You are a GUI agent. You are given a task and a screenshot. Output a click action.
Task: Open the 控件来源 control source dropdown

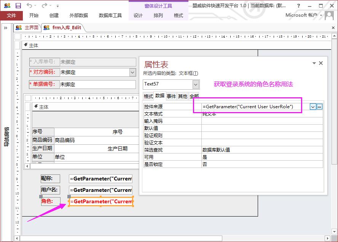313,107
